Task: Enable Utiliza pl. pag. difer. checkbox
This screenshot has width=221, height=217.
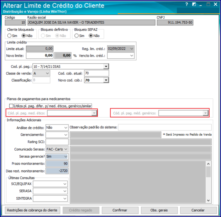Action: coord(11,106)
